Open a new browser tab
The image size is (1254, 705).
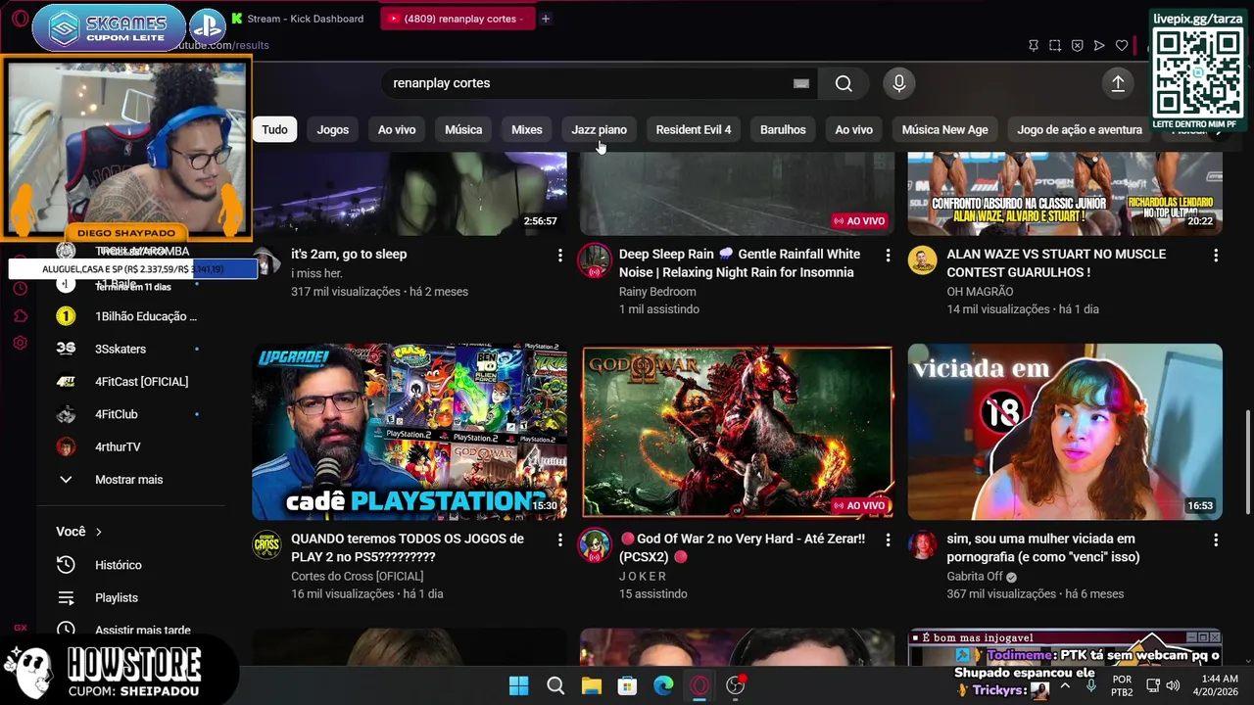(546, 19)
